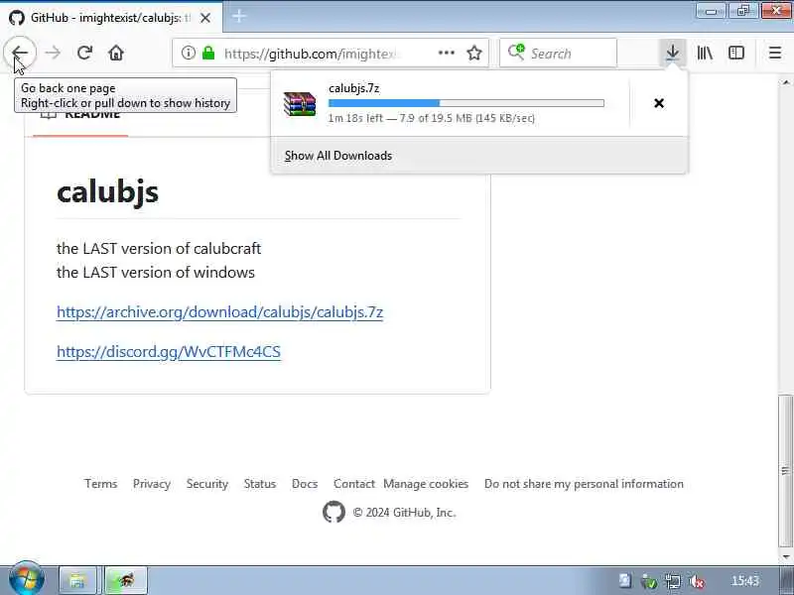Screen dimensions: 794x595
Task: Click the page vertical scrollbar thumb
Action: point(785,470)
